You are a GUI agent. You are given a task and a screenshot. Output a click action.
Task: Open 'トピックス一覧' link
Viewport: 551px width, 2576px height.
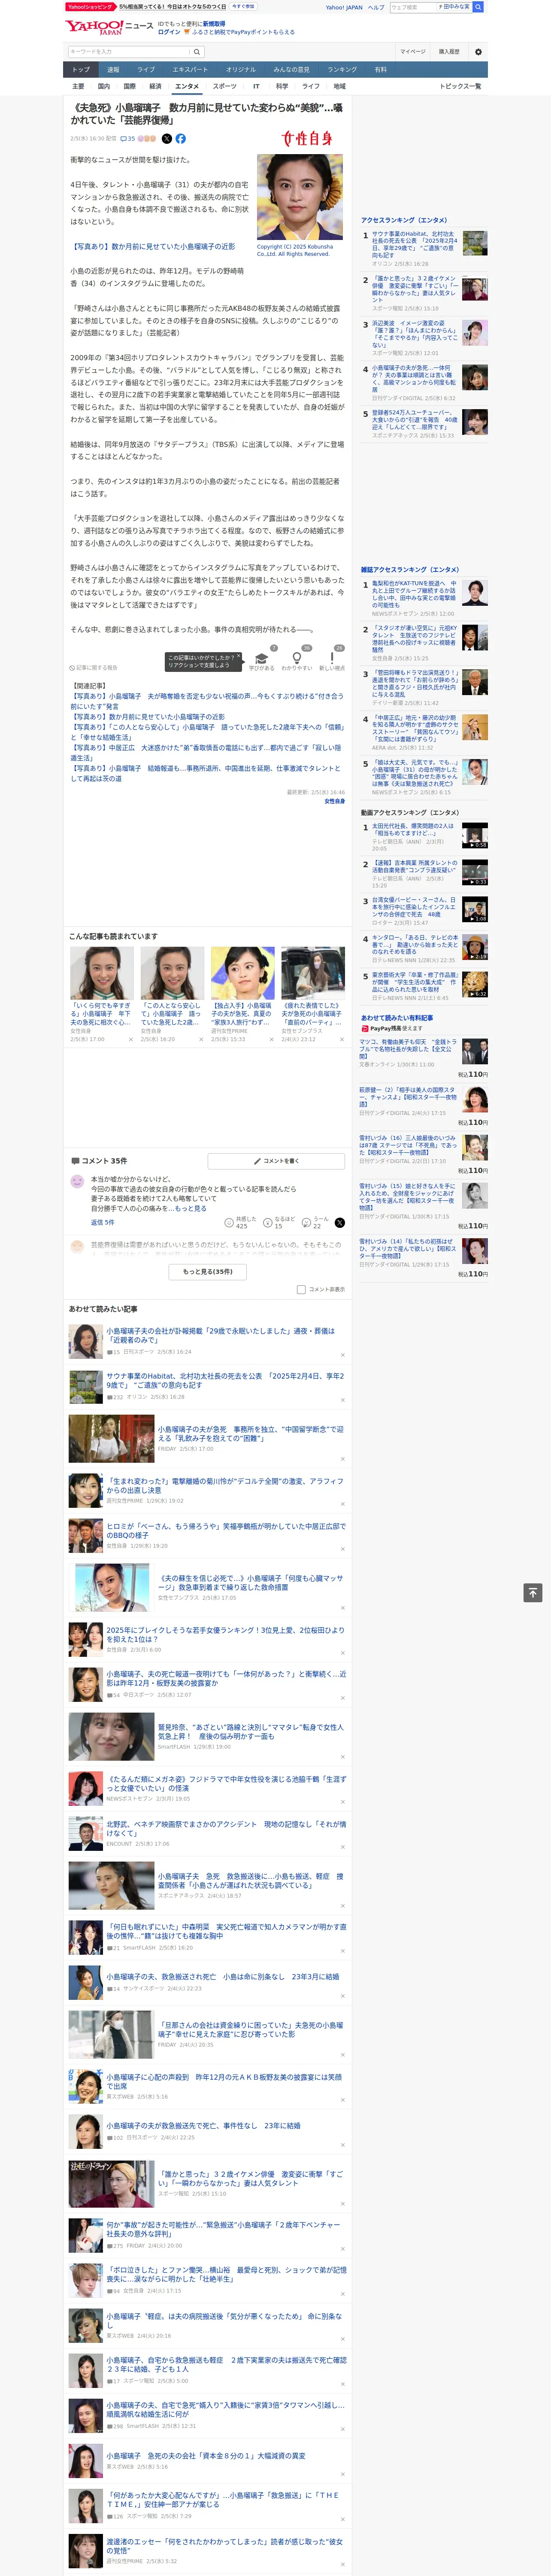[x=460, y=86]
